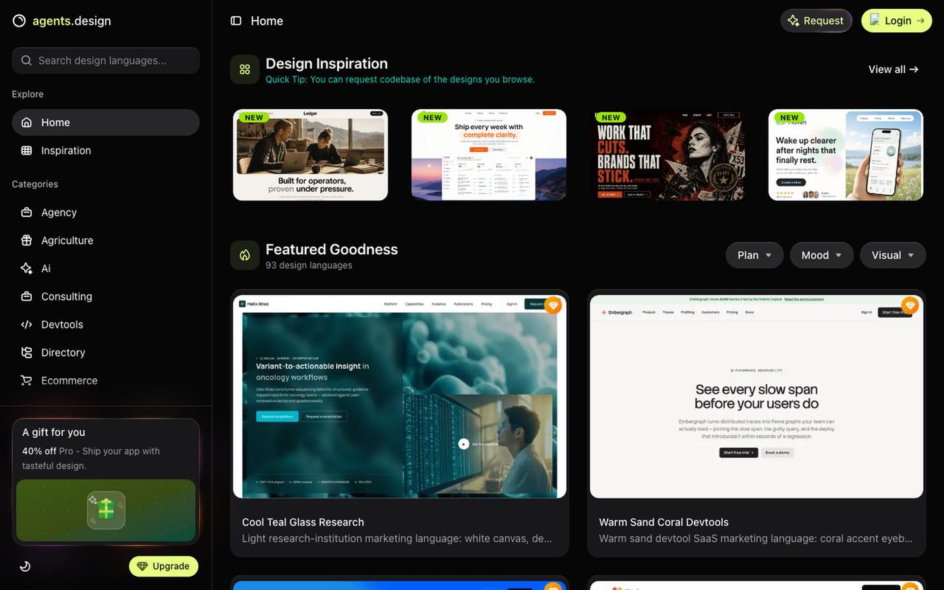Screen dimensions: 944x590
Task: Click the Ecommerce shopping cart icon
Action: point(26,380)
